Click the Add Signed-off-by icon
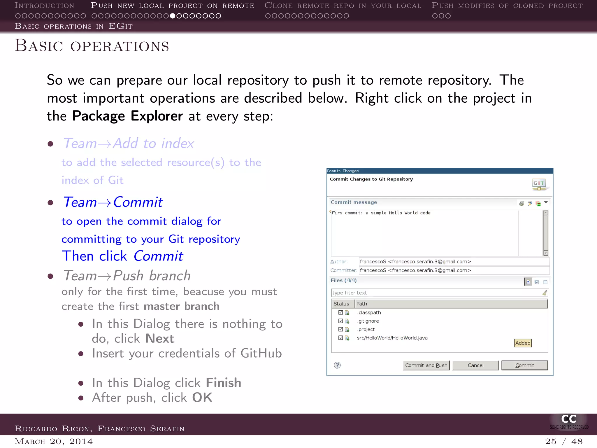597x448 pixels. [530, 203]
